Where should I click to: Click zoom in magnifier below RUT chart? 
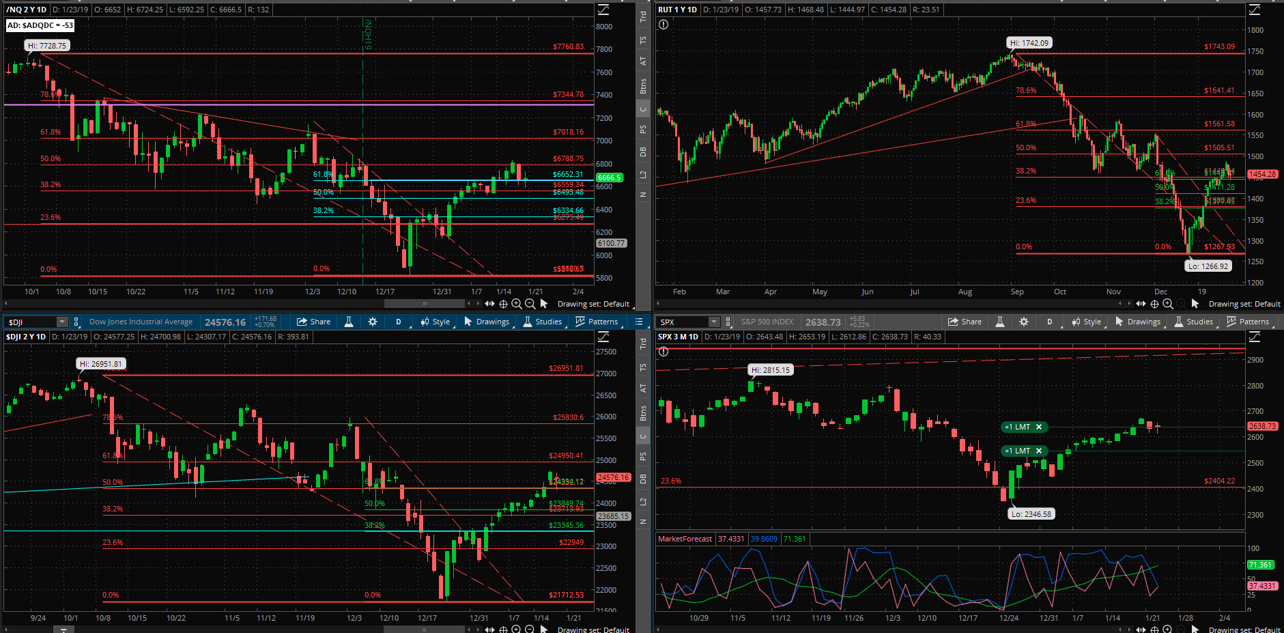coord(1168,304)
